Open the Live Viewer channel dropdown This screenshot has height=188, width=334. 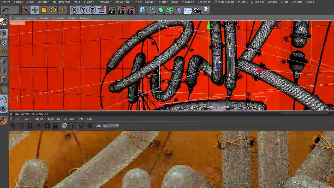[x=111, y=126]
